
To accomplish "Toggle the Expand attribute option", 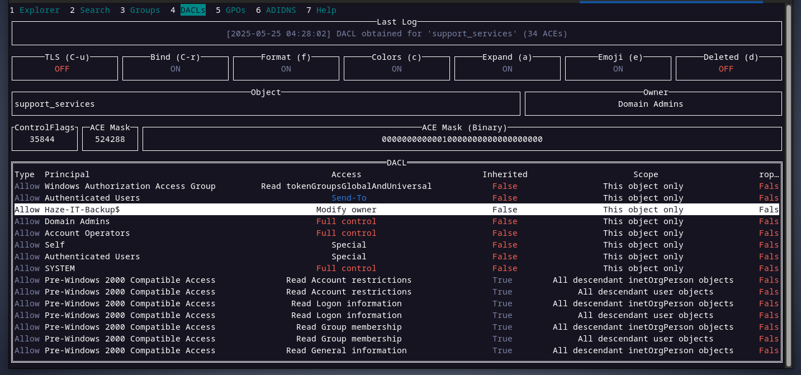I will (x=507, y=69).
